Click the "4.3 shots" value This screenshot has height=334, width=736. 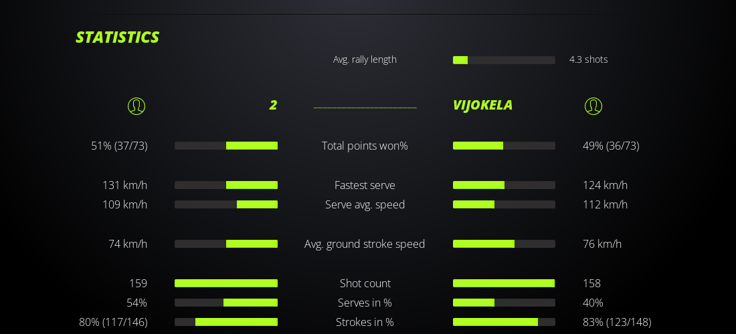click(588, 59)
